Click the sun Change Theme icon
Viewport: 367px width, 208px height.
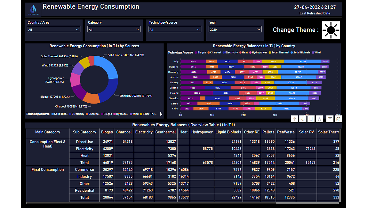click(331, 30)
